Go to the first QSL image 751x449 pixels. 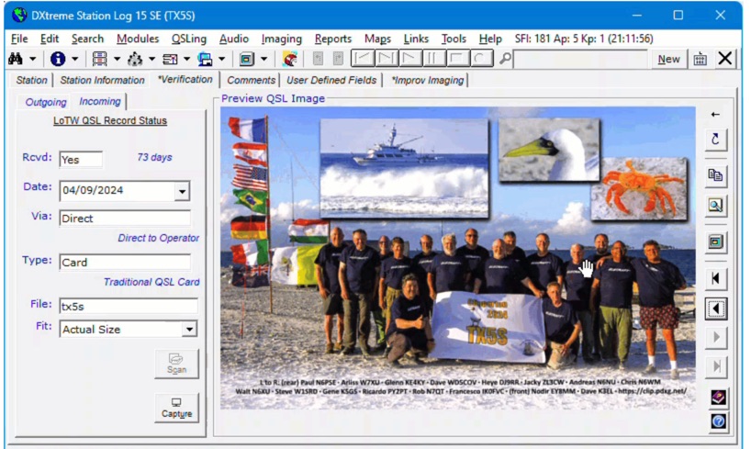click(x=716, y=277)
